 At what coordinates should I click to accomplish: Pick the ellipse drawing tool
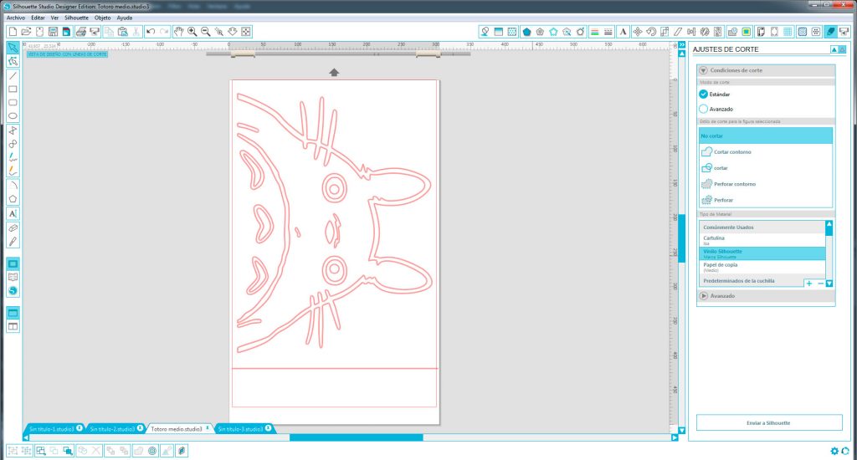(13, 115)
